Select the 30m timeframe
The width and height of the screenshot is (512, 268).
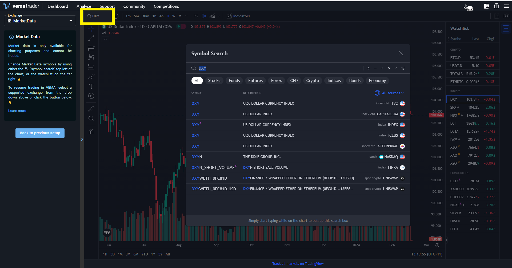point(146,16)
